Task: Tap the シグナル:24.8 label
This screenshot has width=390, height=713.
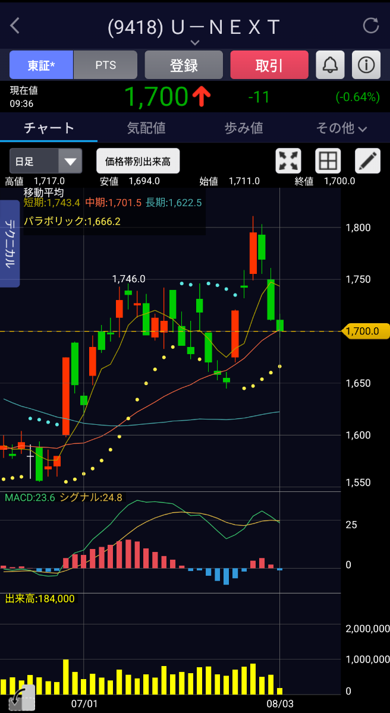Action: 91,497
